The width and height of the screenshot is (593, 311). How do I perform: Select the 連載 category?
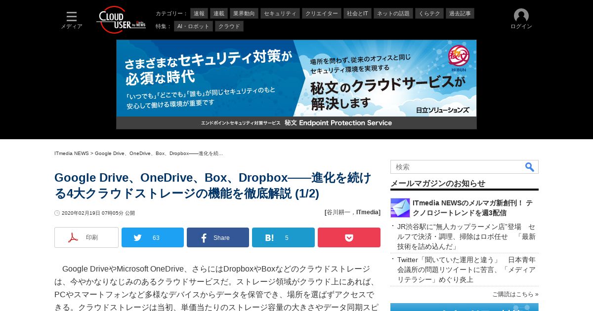coord(219,13)
